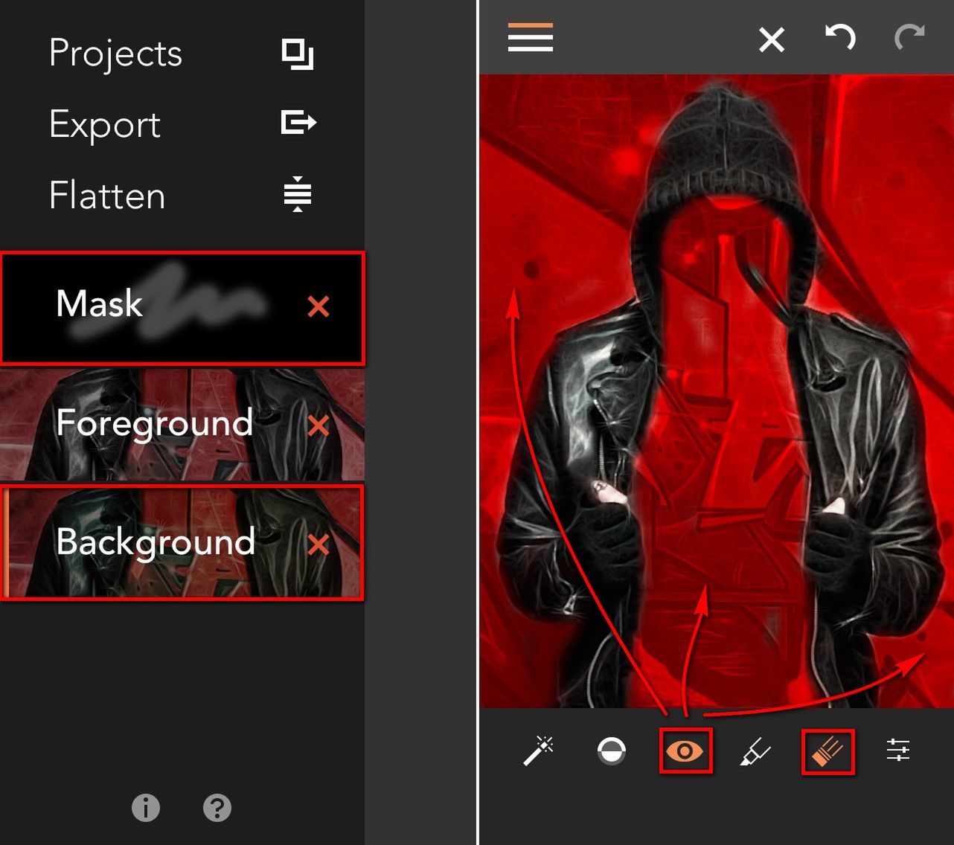The image size is (954, 845).
Task: Toggle the mask visibility eye icon
Action: 685,751
